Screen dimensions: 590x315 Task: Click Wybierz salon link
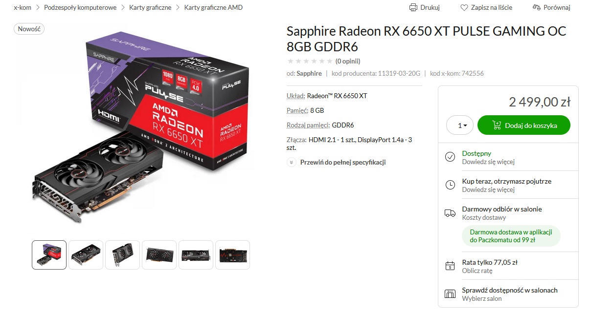pyautogui.click(x=482, y=298)
